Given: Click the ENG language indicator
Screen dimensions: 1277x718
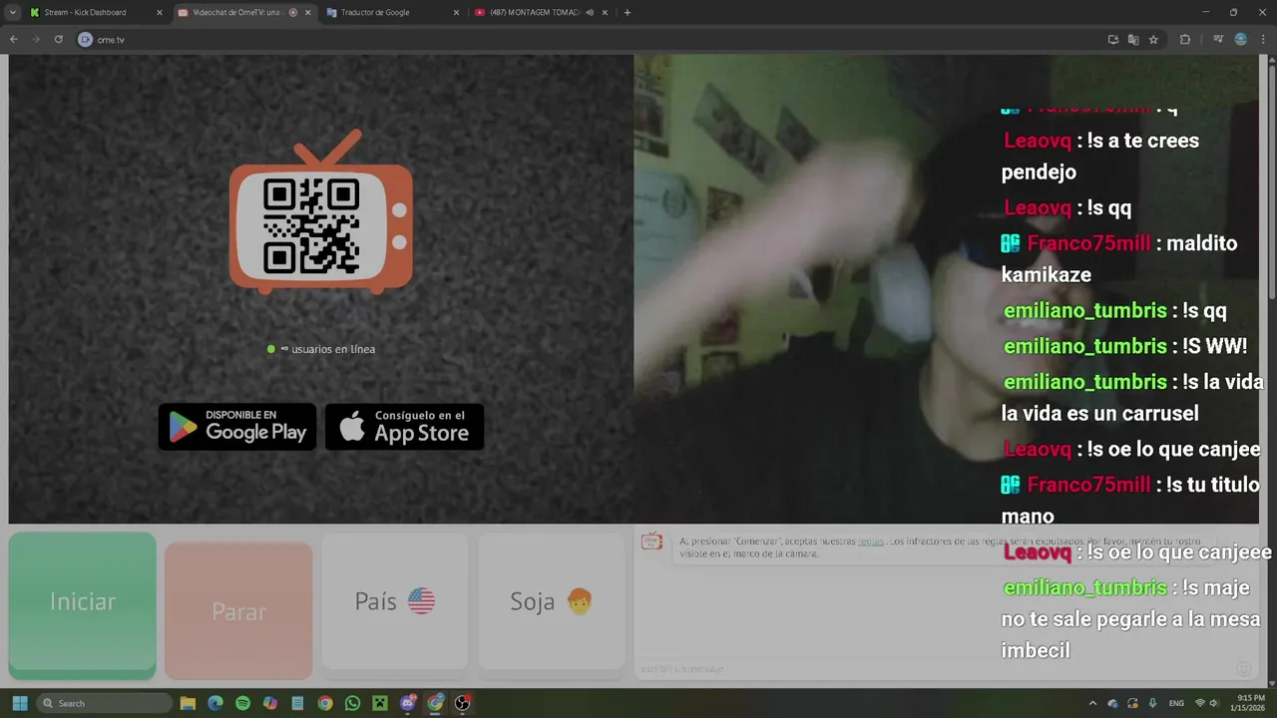Looking at the screenshot, I should coord(1176,703).
